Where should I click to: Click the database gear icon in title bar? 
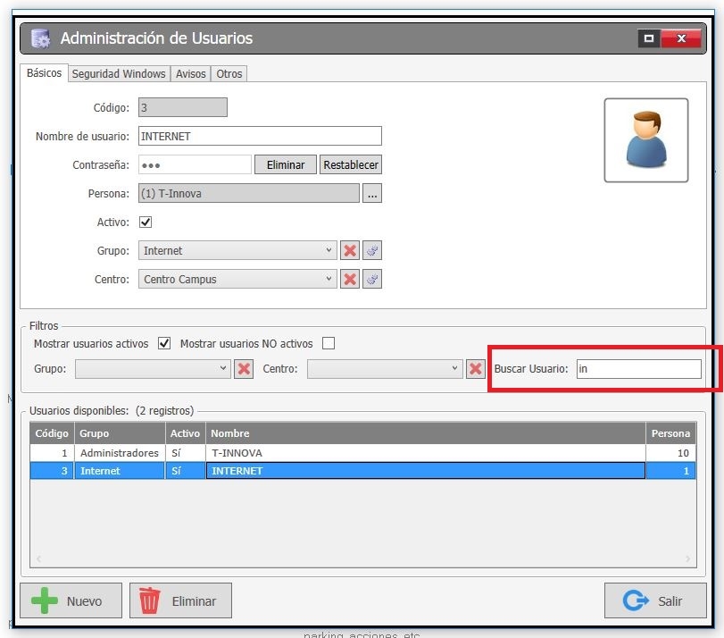[41, 38]
